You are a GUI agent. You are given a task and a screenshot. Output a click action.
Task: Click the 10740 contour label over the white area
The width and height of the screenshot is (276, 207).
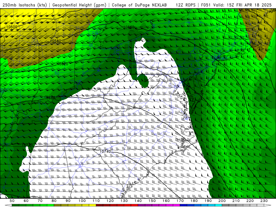click(105, 151)
